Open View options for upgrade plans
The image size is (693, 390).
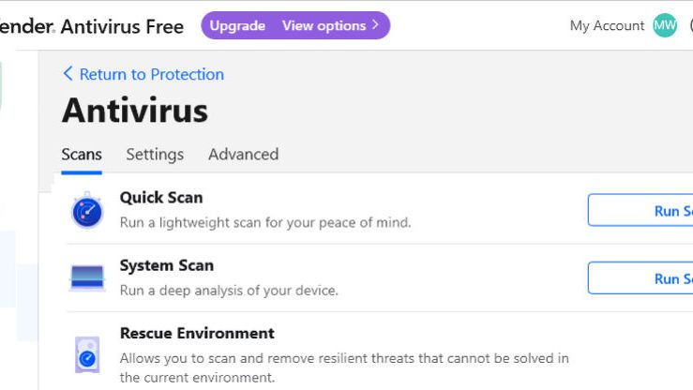330,26
